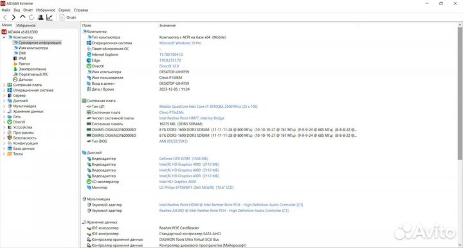This screenshot has width=463, height=248.
Task: Open Internet Explorer version 11.789.19041.0 link
Action: [171, 55]
